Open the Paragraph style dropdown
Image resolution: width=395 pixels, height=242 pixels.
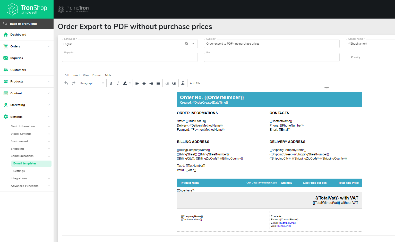tap(92, 83)
